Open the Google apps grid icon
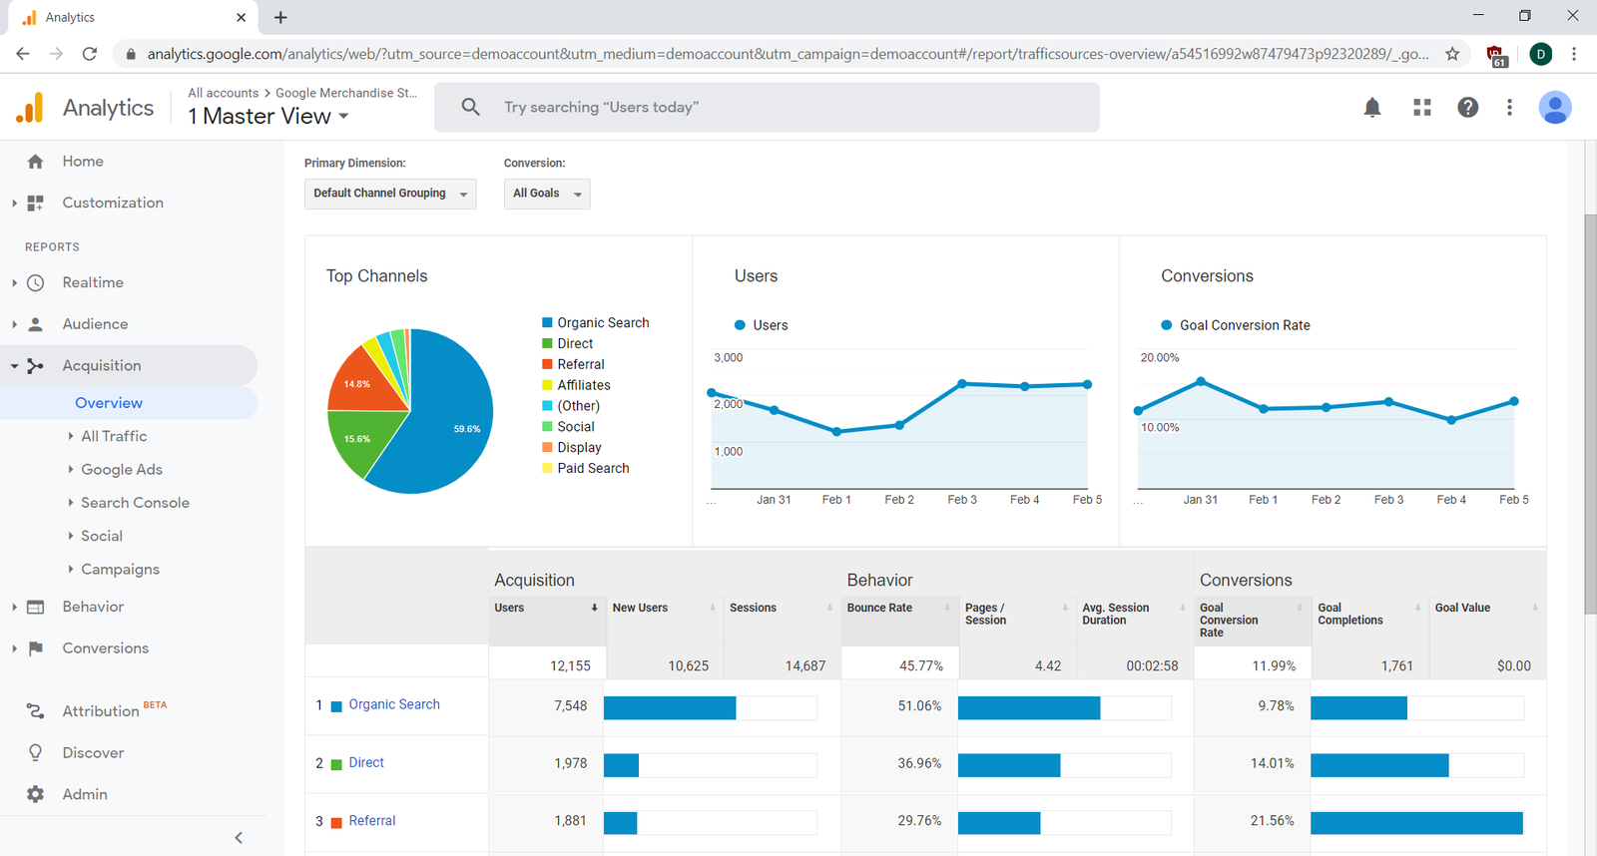 click(1422, 108)
